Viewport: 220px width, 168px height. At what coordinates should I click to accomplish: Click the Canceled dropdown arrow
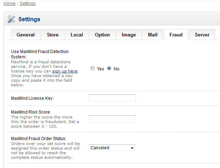[132, 148]
